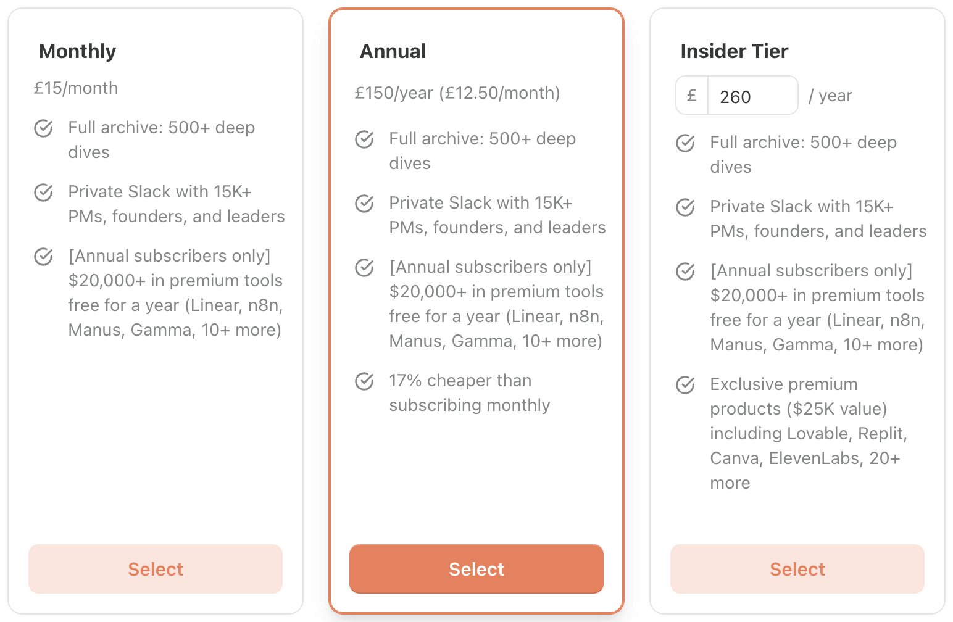Click the checkmark beside 17% cheaper feature
Viewport: 953px width, 622px height.
pyautogui.click(x=364, y=381)
